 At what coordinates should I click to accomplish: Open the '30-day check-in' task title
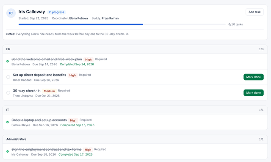pyautogui.click(x=27, y=91)
